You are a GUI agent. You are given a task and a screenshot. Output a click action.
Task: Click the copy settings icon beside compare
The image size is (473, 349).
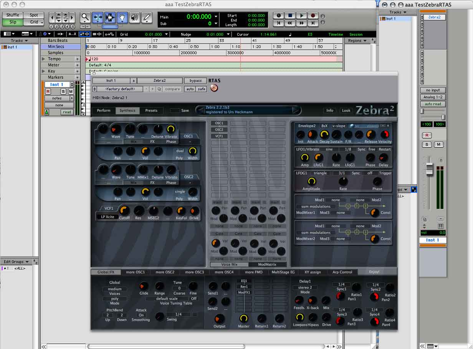(159, 89)
